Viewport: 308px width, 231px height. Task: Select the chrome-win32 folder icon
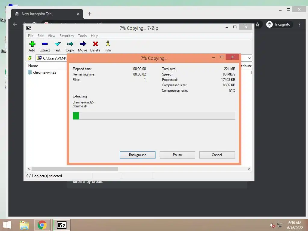(30, 72)
